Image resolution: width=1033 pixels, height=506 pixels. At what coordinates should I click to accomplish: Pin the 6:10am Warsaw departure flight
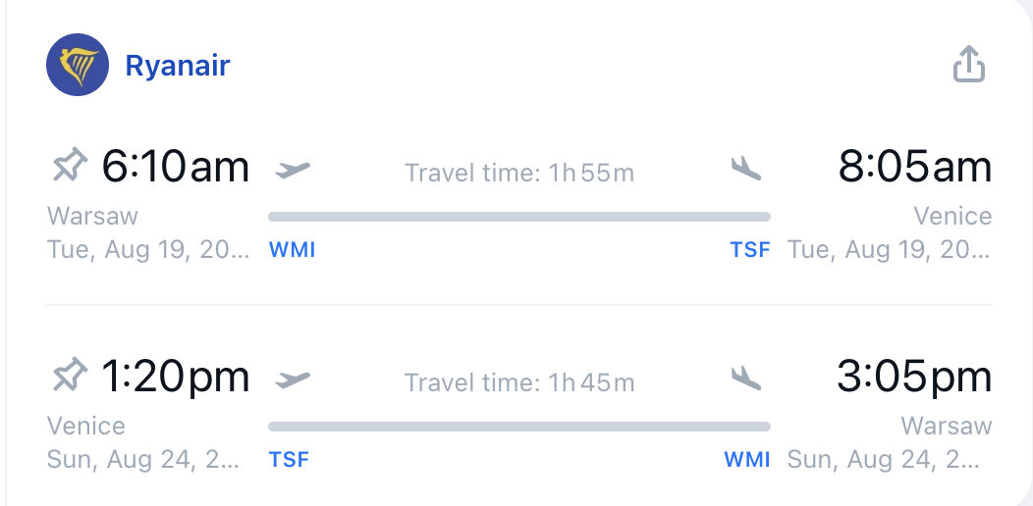69,166
